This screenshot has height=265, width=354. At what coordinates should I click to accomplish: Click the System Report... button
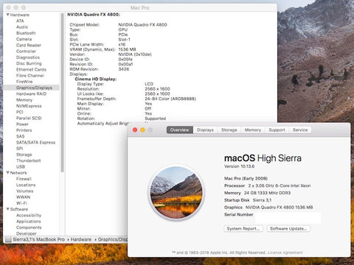(243, 229)
